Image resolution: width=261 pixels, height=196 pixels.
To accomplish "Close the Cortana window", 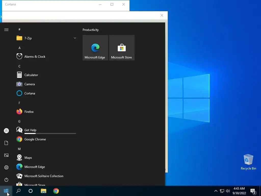I will pos(124,4).
